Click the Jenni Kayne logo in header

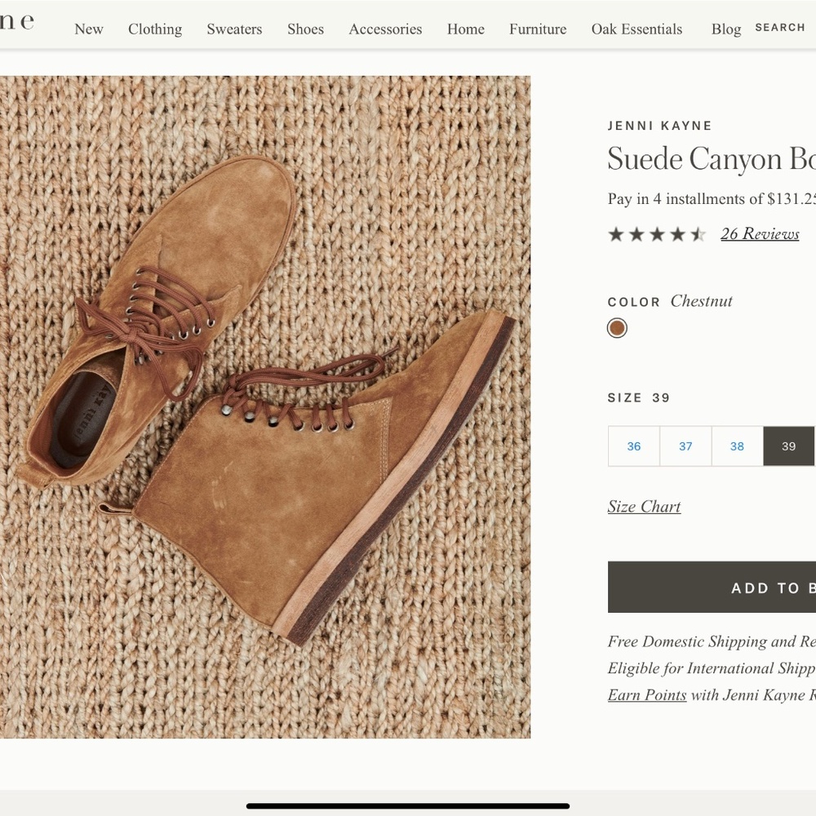tap(17, 21)
